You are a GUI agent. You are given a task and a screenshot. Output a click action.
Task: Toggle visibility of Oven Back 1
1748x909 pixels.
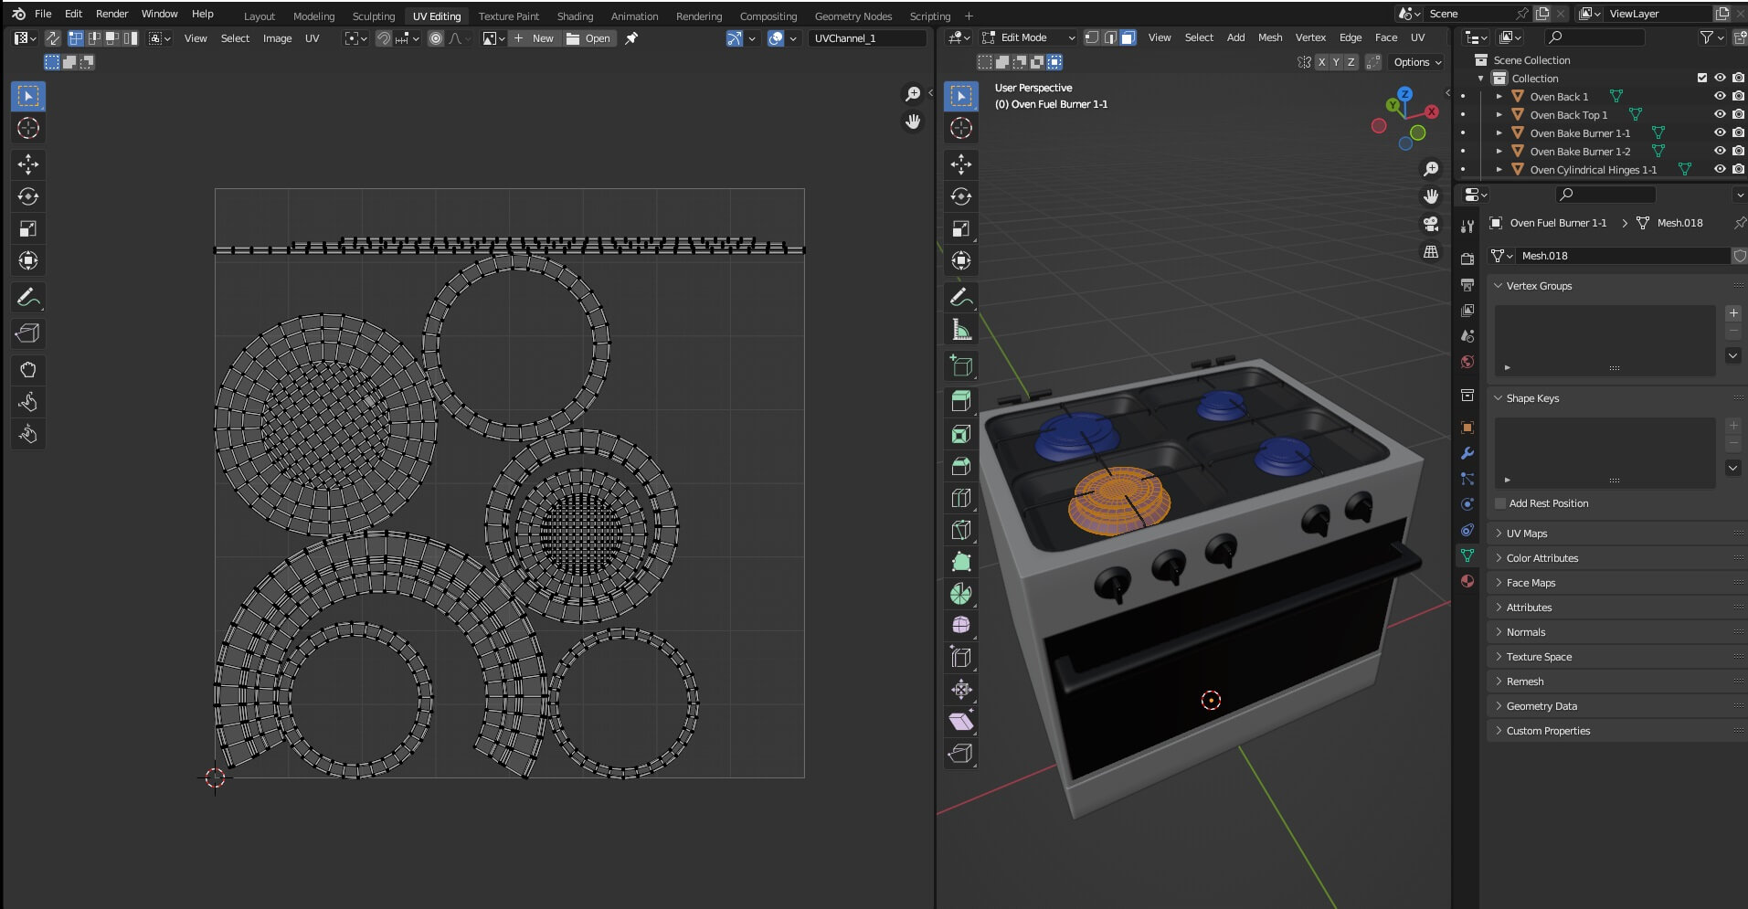[1720, 96]
